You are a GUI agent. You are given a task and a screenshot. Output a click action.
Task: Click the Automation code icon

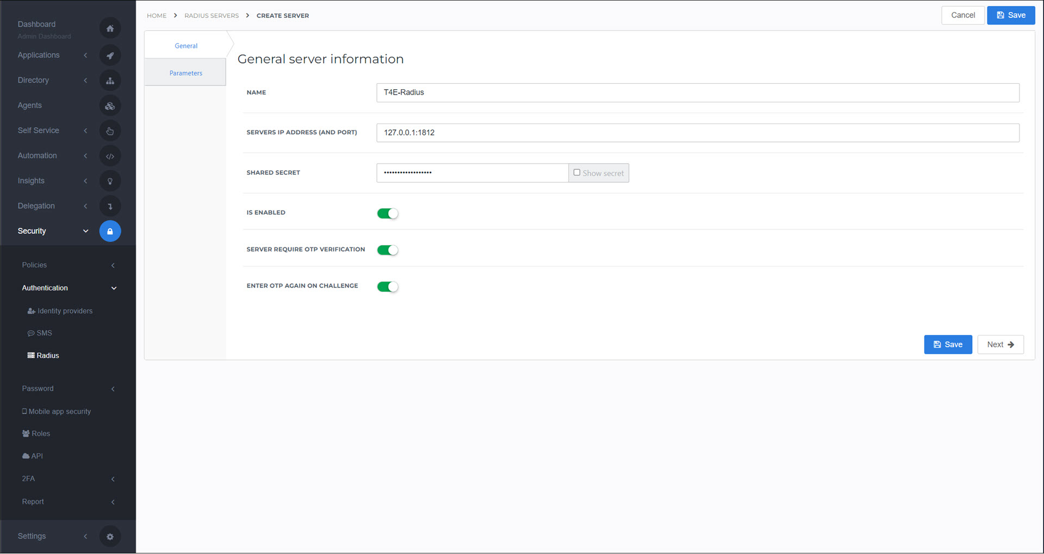pos(110,156)
